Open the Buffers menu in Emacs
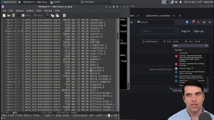 point(30,11)
